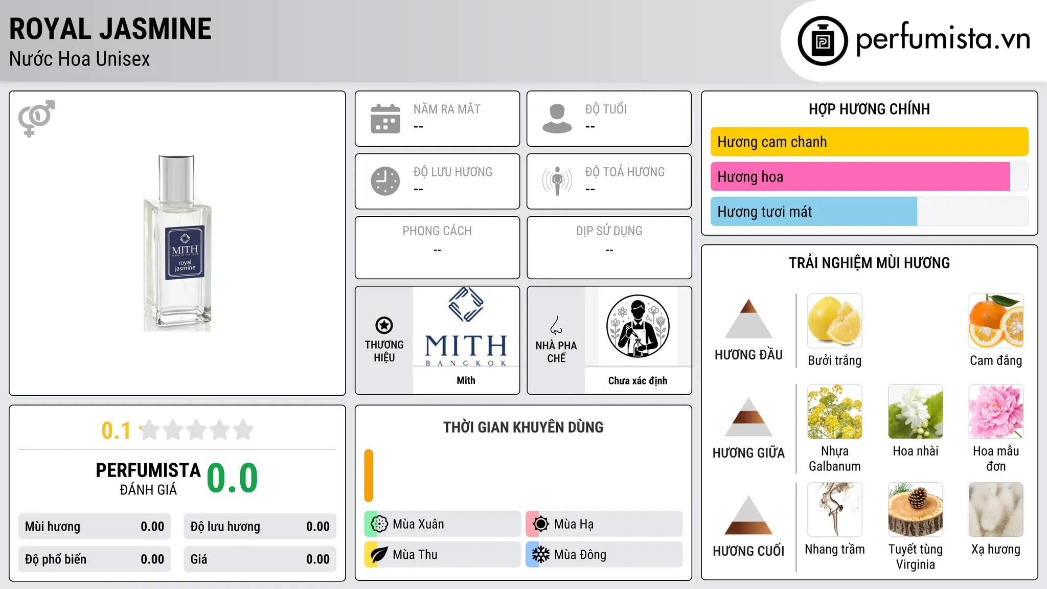1047x589 pixels.
Task: Select the Mùa Xuân season button
Action: pyautogui.click(x=443, y=524)
